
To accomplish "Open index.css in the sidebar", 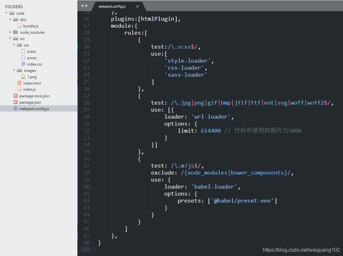I will coord(35,64).
